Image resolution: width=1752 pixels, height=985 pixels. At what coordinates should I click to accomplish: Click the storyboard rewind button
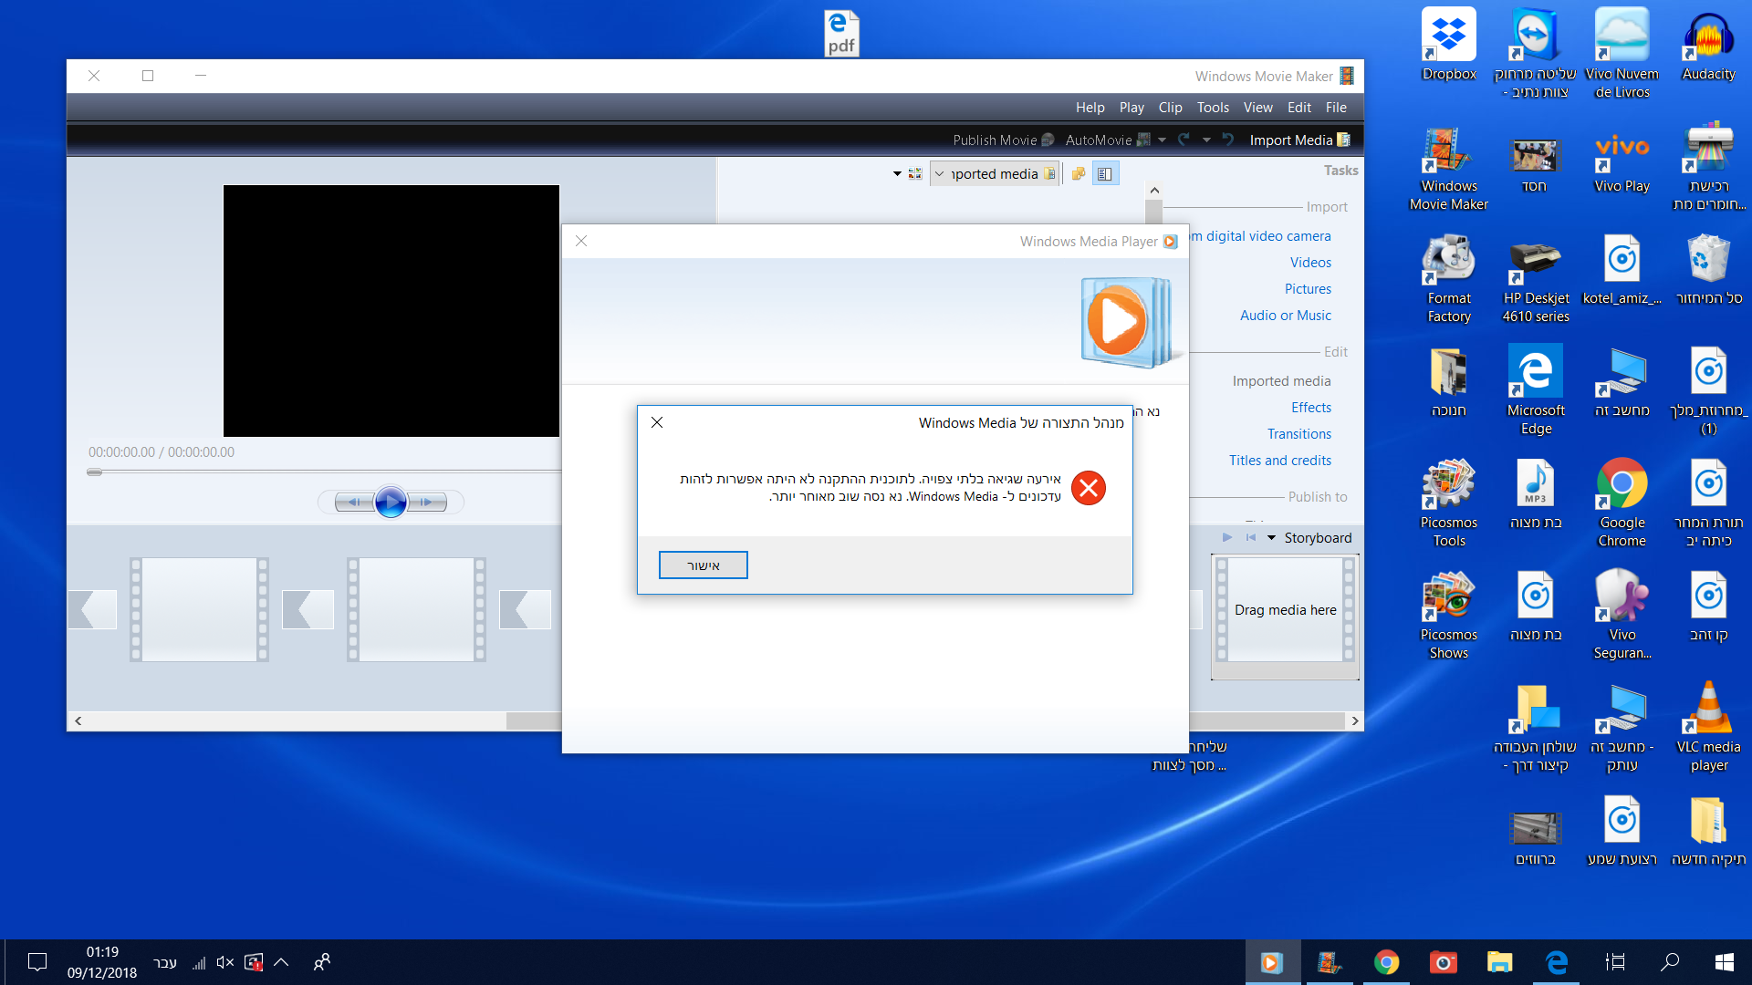(x=1251, y=538)
